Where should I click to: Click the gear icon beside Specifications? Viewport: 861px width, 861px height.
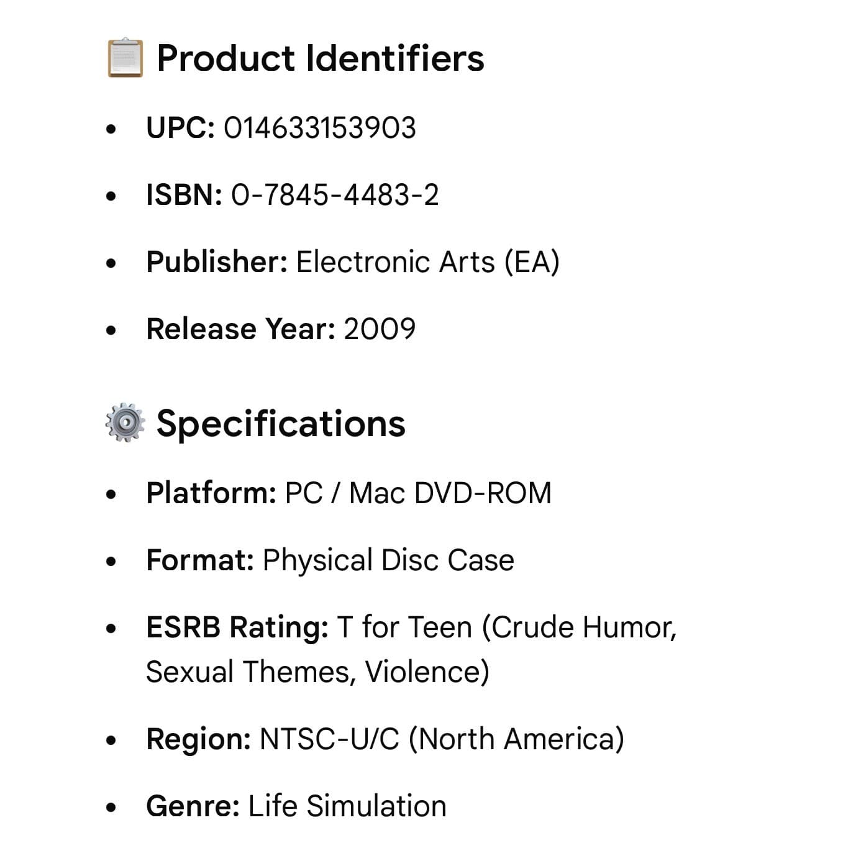(125, 422)
